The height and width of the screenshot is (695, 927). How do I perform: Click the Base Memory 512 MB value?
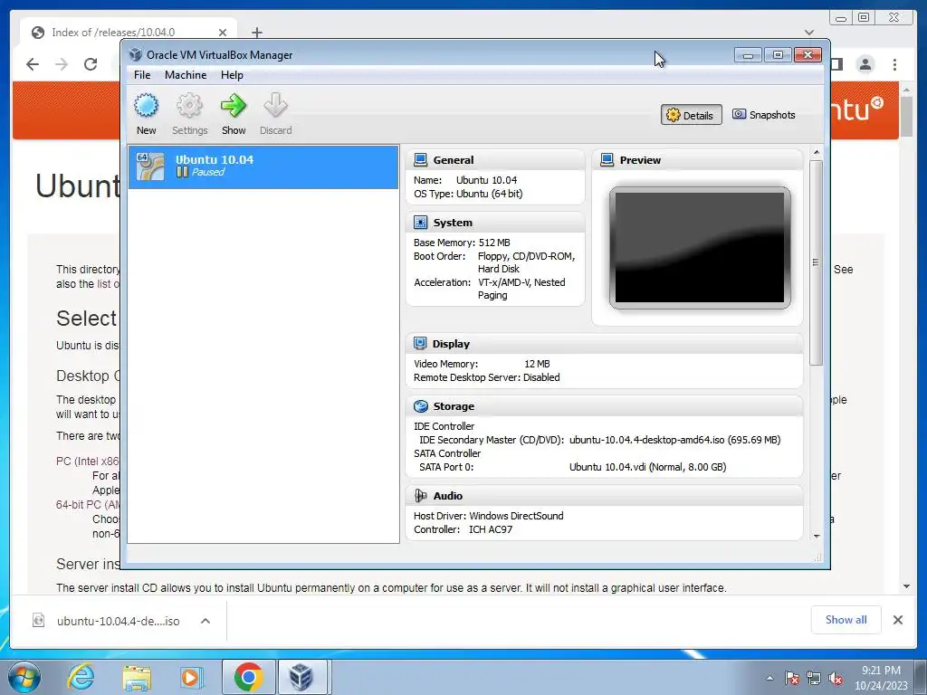click(x=494, y=243)
